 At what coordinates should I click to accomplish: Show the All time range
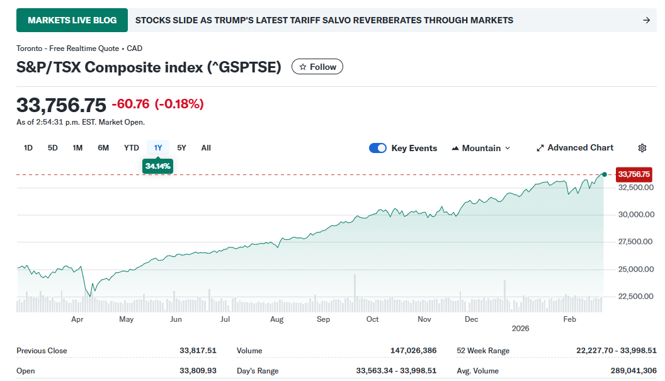click(206, 148)
